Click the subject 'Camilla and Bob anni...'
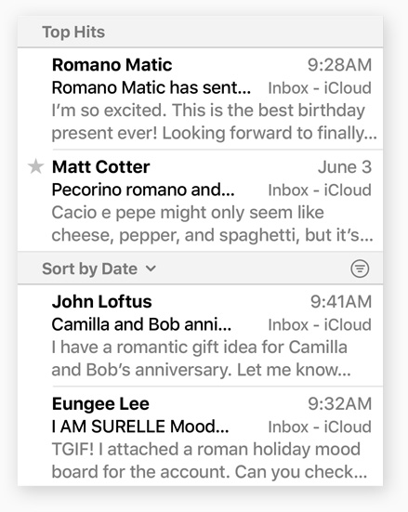The width and height of the screenshot is (408, 512). click(141, 324)
